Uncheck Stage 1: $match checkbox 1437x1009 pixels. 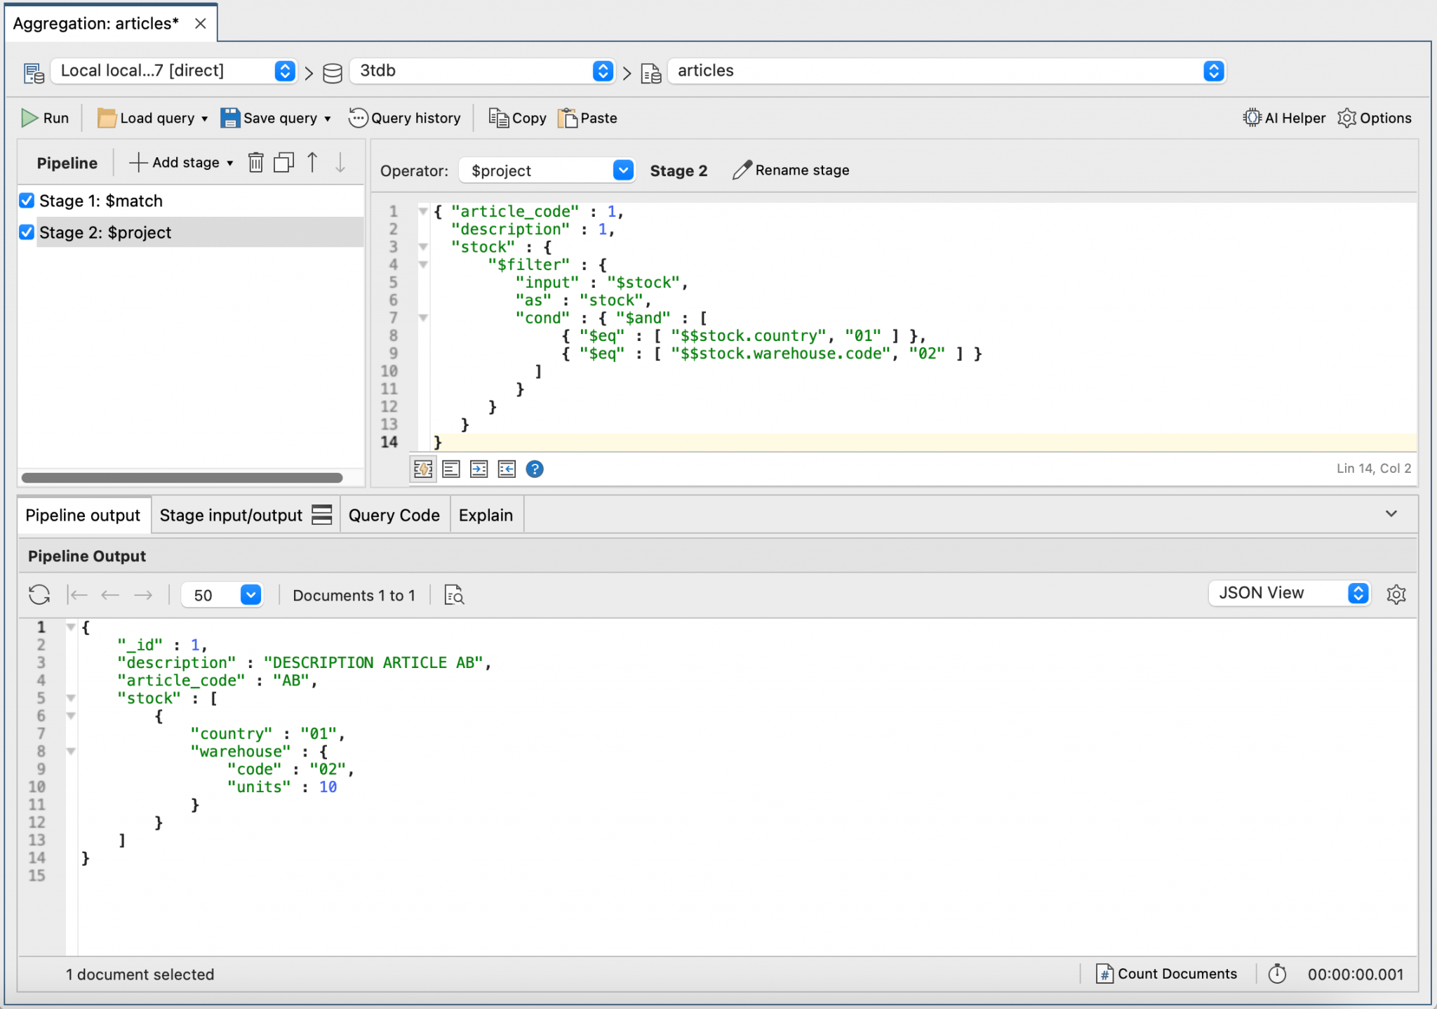[27, 201]
